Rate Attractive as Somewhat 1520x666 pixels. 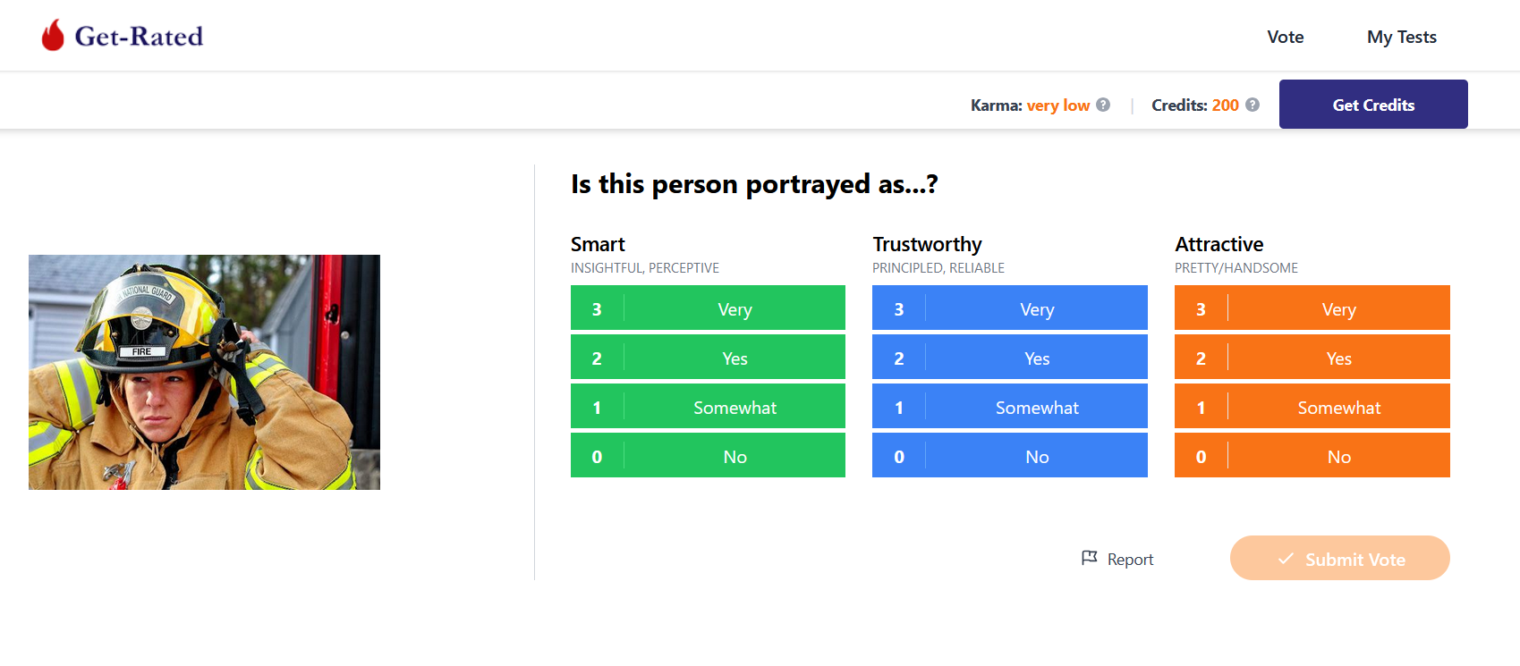point(1312,407)
